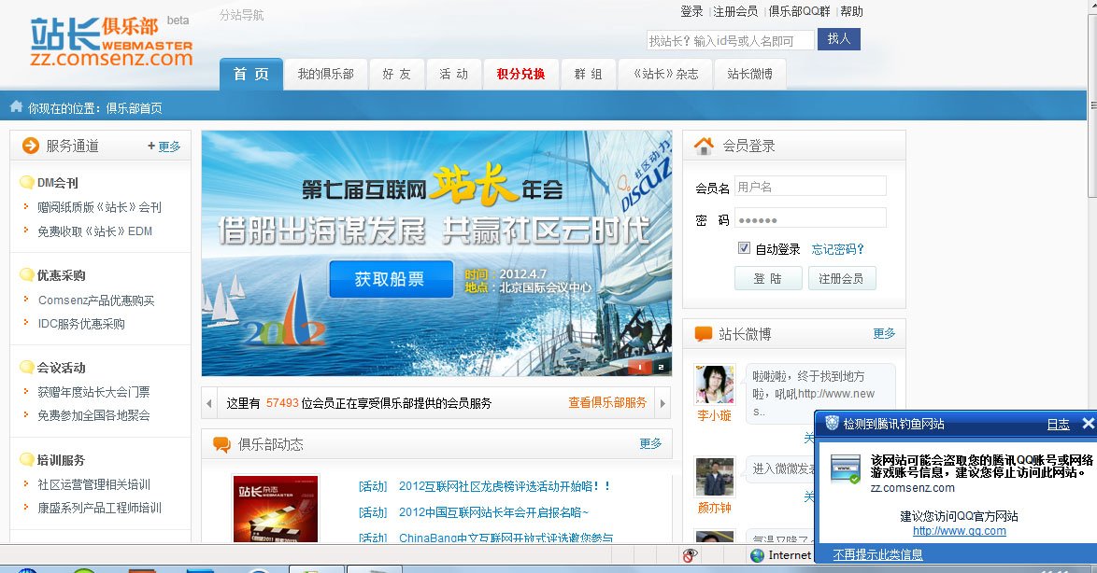1097x573 pixels.
Task: Open Comsenz产品优惠购买 link
Action: (96, 300)
